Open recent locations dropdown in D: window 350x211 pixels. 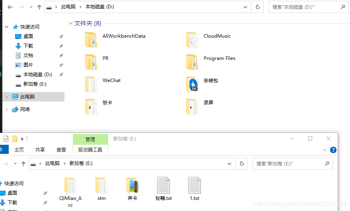pos(31,7)
